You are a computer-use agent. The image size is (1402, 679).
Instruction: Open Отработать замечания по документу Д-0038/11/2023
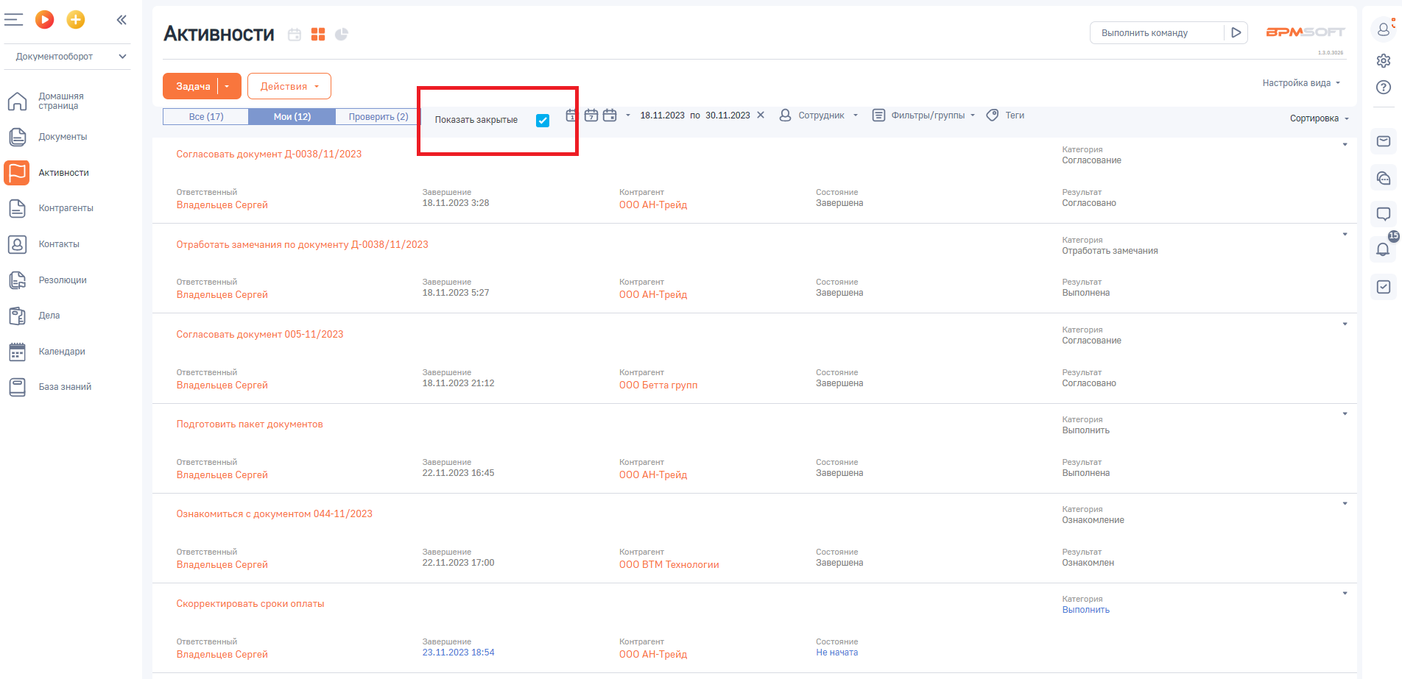point(302,245)
